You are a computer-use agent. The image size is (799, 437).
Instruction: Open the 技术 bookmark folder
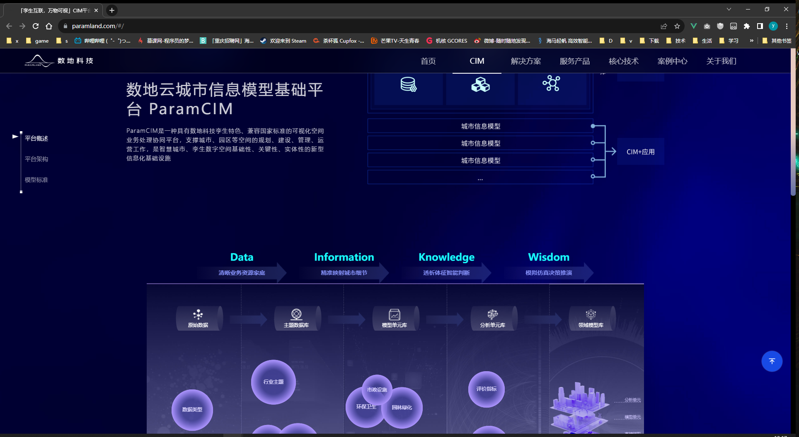point(676,41)
